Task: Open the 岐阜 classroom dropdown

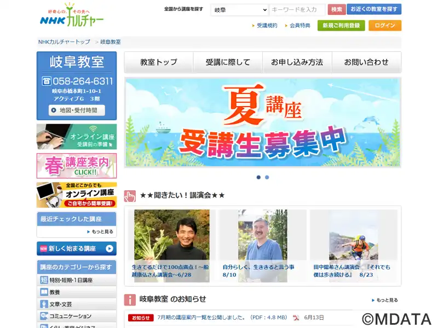Action: [240, 10]
